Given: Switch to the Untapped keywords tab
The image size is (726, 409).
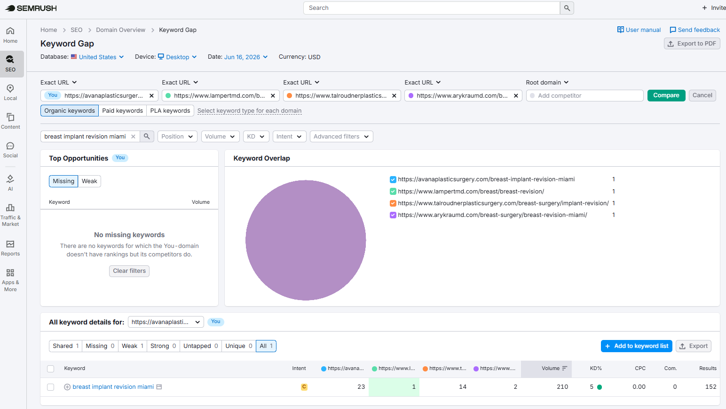Looking at the screenshot, I should coord(201,346).
